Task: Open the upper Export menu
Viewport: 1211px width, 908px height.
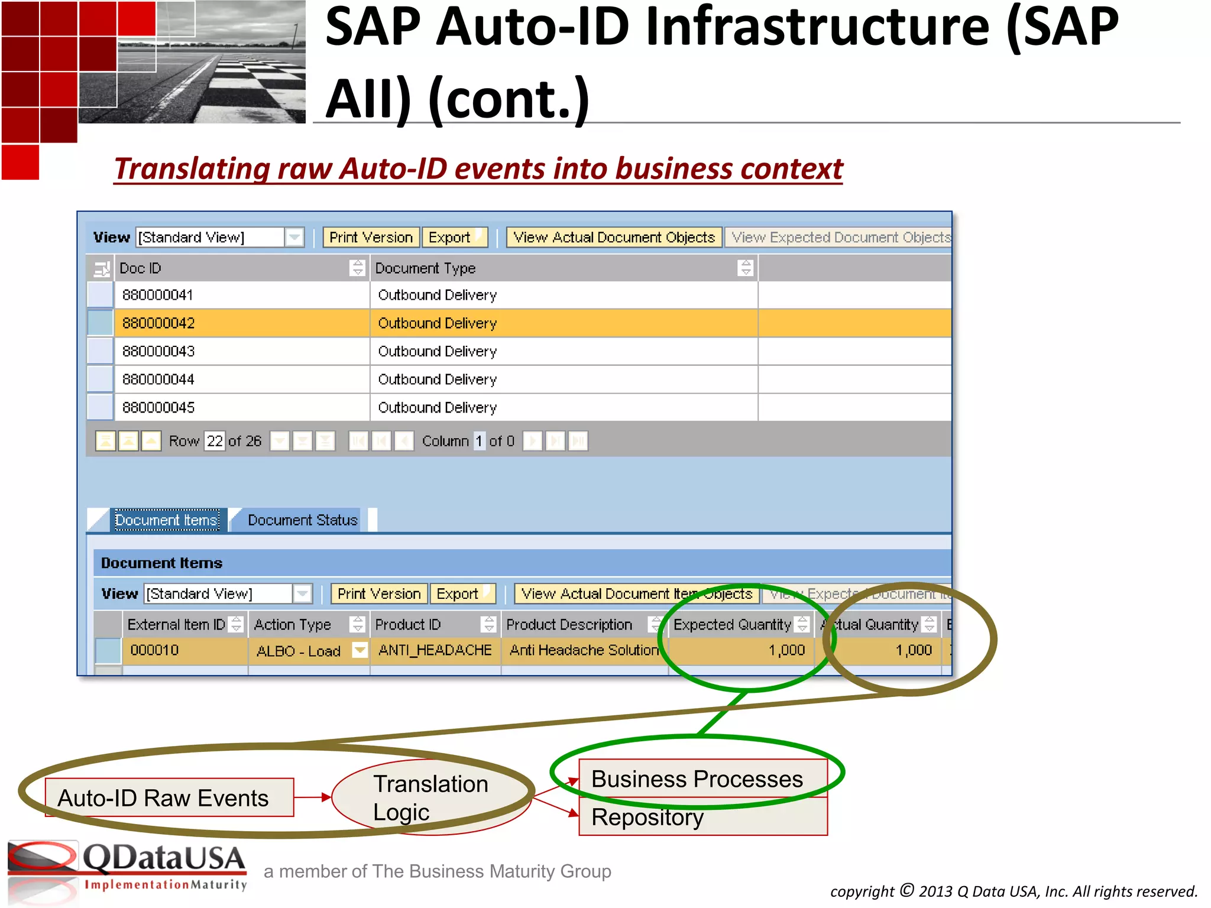Action: pos(455,237)
